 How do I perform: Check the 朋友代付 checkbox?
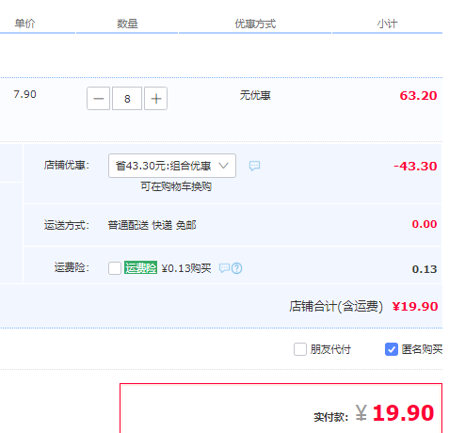click(x=300, y=349)
